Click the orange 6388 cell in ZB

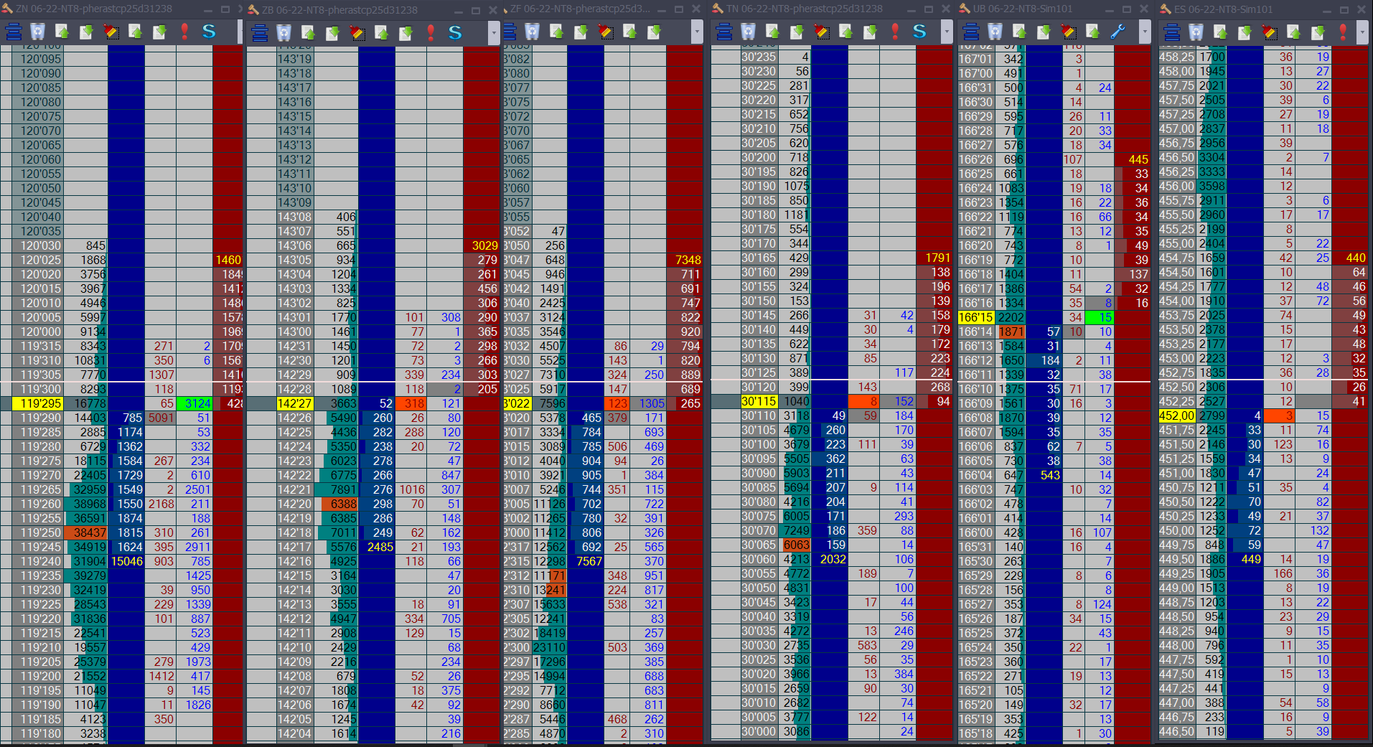point(338,504)
